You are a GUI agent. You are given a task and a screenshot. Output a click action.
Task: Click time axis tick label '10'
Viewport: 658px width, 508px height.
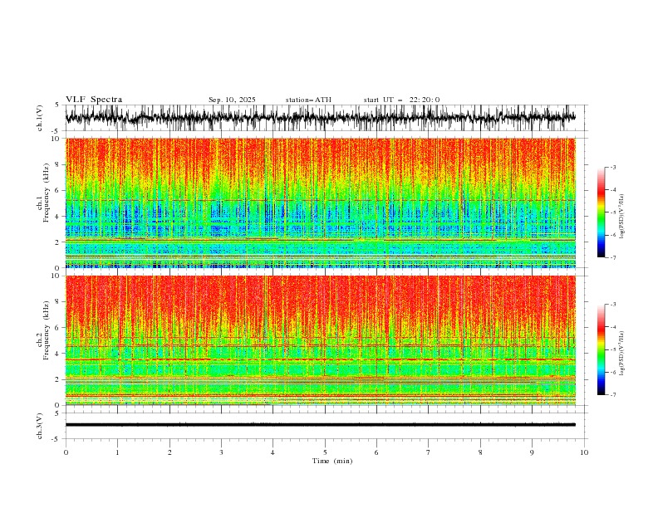[x=584, y=452]
